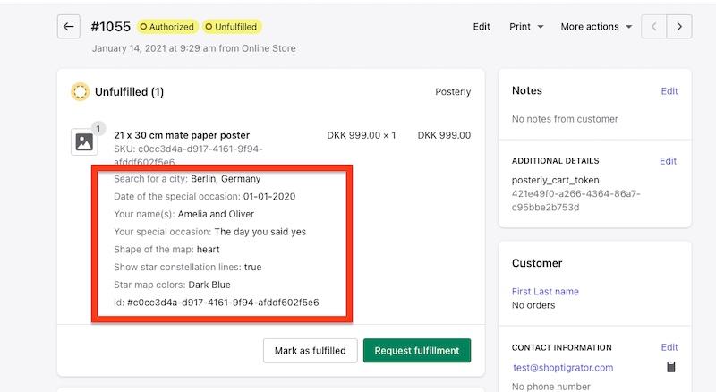Click the No orders customer text
716x392 pixels.
(533, 305)
